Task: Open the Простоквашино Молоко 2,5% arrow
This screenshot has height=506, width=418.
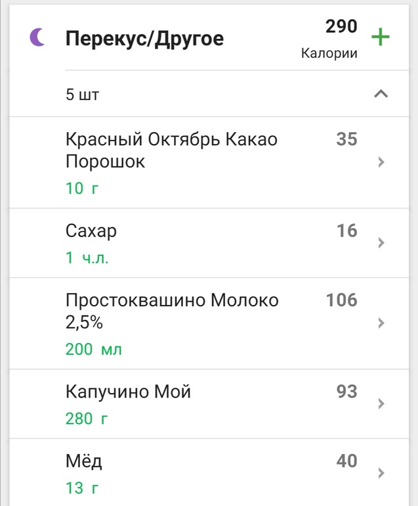Action: (x=381, y=323)
